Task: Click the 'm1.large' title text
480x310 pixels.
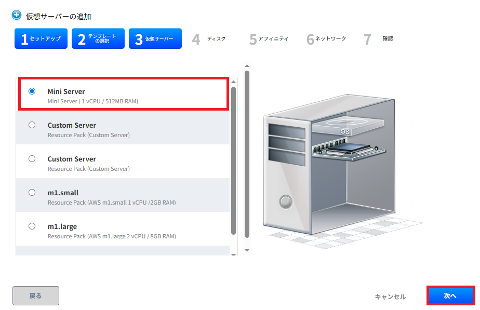Action: (x=62, y=226)
